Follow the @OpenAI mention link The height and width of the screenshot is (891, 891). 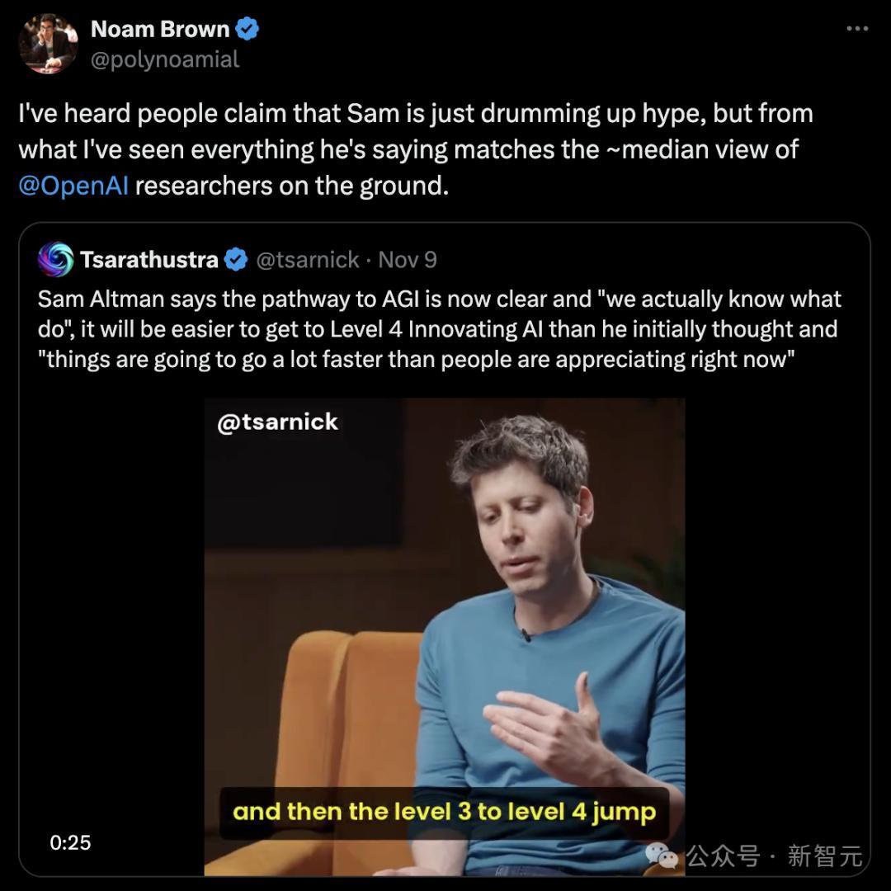tap(73, 185)
